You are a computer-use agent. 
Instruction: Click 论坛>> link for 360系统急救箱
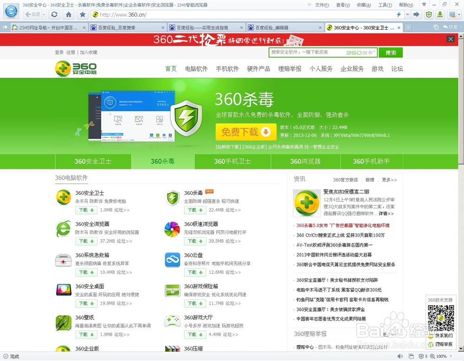pos(124,272)
